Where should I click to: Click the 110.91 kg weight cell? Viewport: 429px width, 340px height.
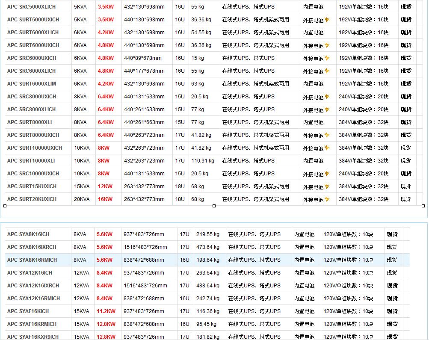click(202, 161)
